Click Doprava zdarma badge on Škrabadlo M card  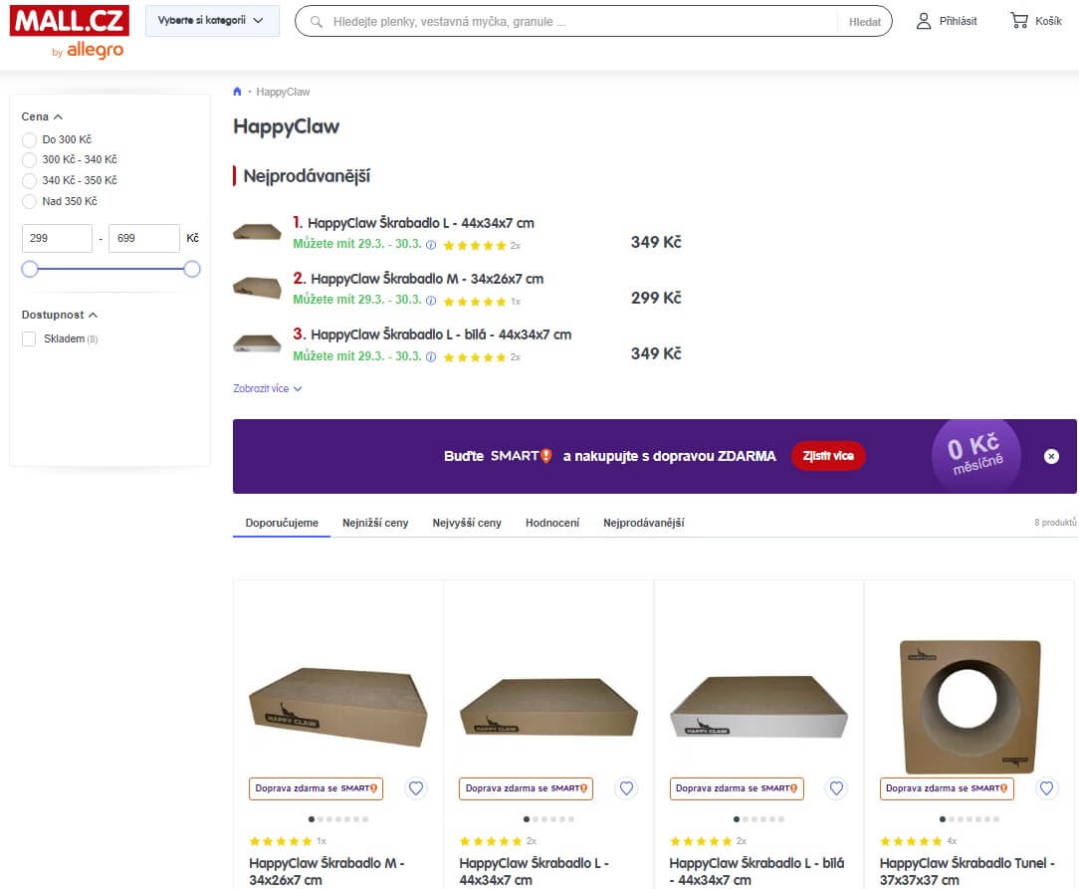tap(316, 788)
